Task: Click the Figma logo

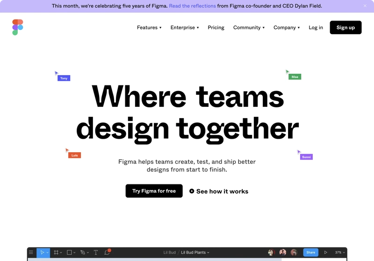Action: click(18, 28)
